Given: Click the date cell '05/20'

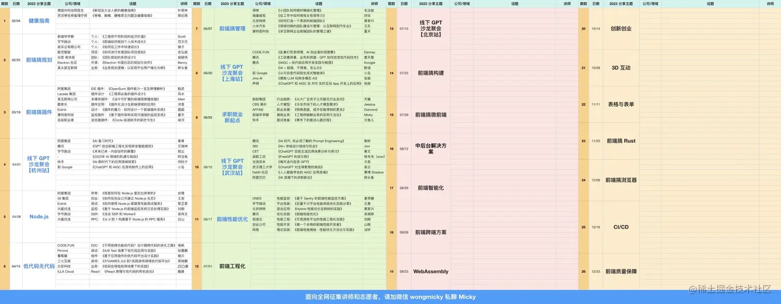Looking at the screenshot, I should click(x=208, y=73).
